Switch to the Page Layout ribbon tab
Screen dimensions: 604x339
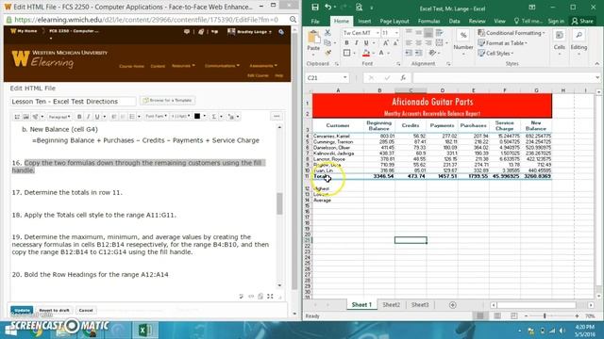pyautogui.click(x=394, y=21)
